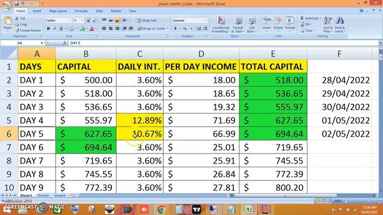Set Middle Align vertical alignment
The image size is (383, 215).
tap(111, 20)
